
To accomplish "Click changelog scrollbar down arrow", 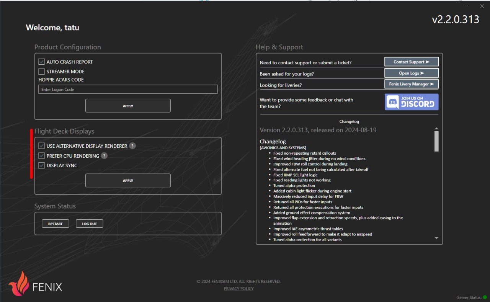I will pos(436,238).
